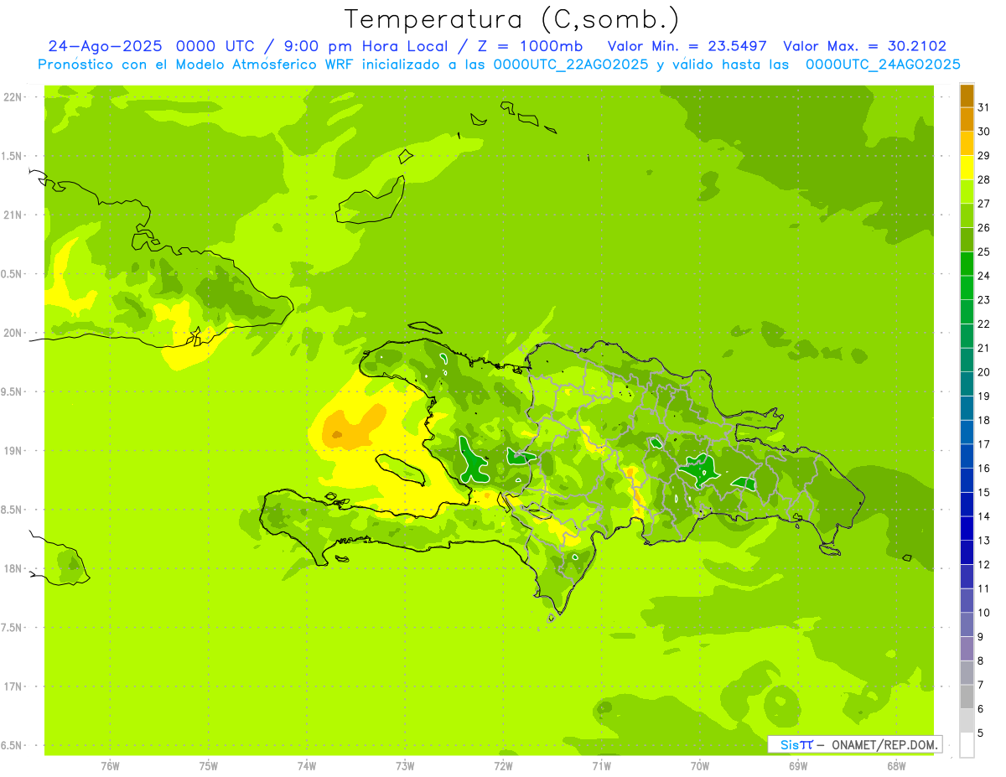
Task: Click the latitude label "21N"
Action: click(x=13, y=215)
